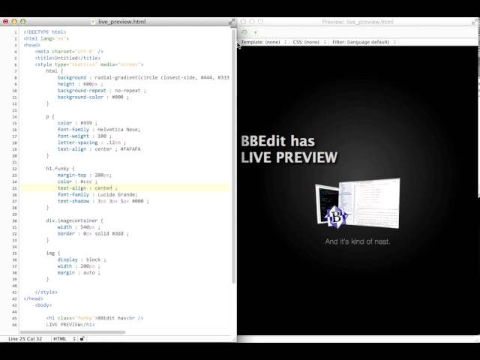
Task: Click the <title>Untitled</title> line
Action: coord(67,58)
